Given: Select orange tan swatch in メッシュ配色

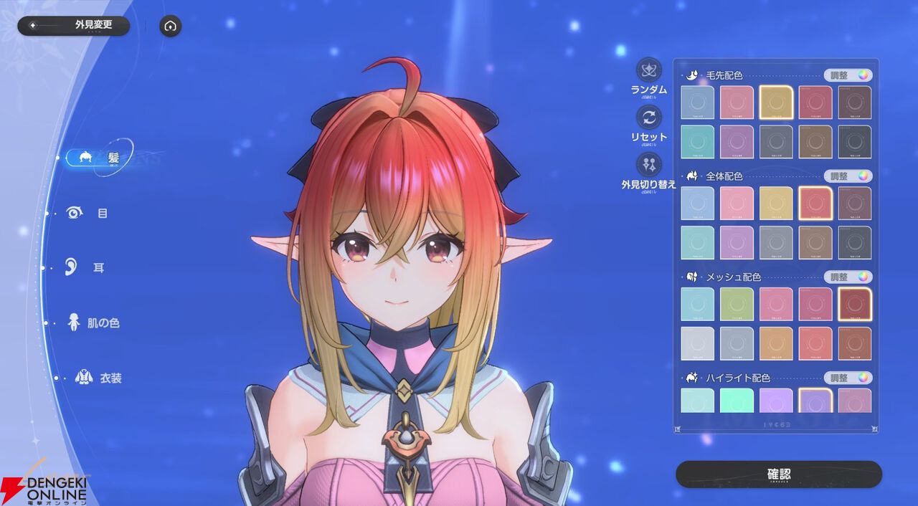Looking at the screenshot, I should [x=776, y=344].
